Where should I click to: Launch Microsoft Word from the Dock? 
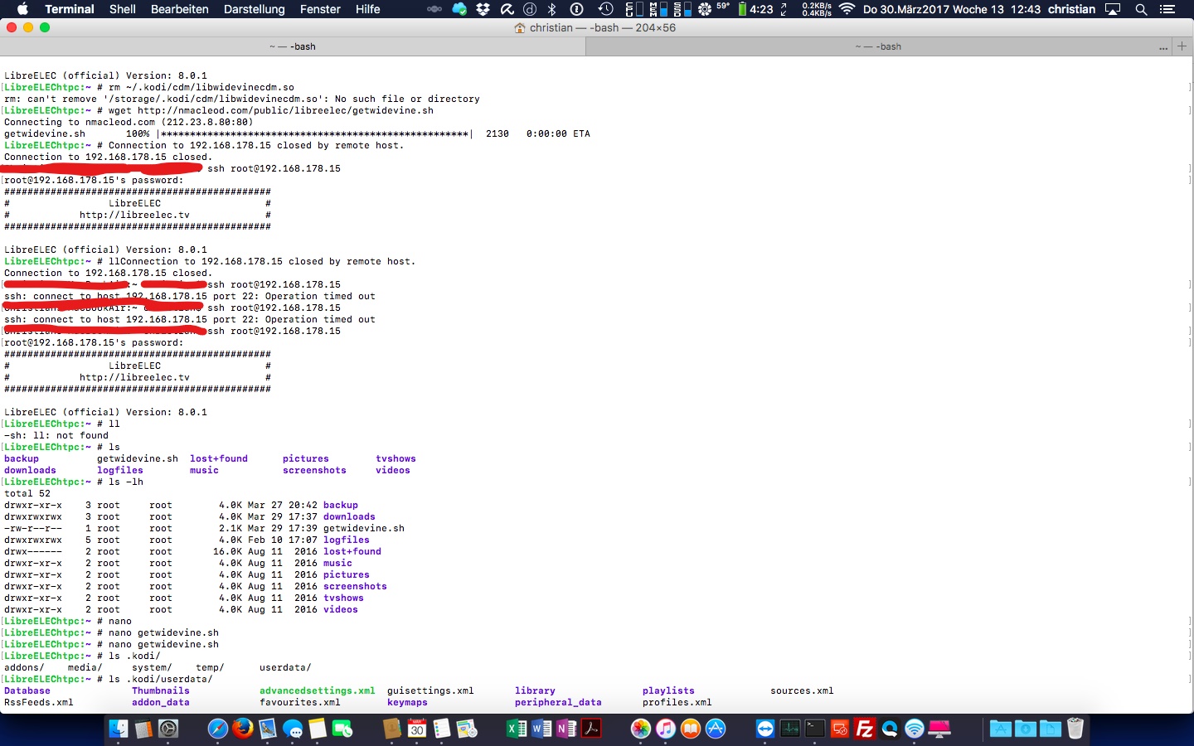[541, 729]
